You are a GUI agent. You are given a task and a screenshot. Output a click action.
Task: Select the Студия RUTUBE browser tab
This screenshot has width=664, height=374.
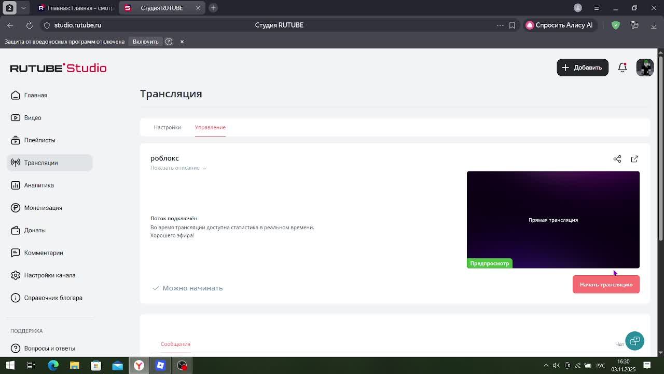[x=161, y=8]
